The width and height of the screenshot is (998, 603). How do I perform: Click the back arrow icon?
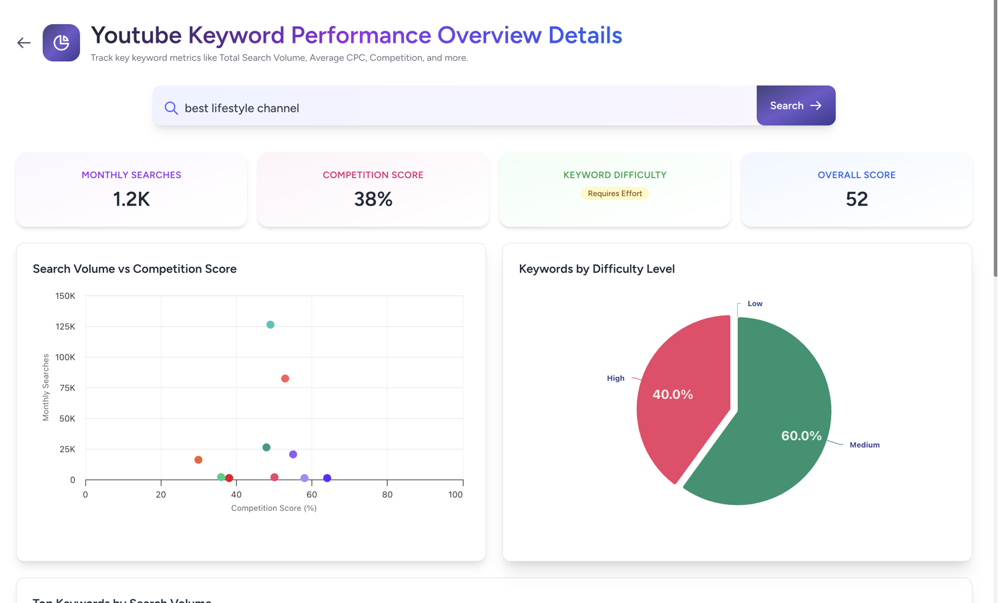tap(24, 43)
